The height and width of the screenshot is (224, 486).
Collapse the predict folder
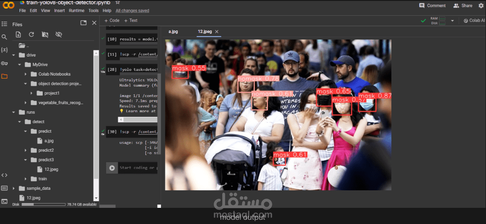click(26, 131)
